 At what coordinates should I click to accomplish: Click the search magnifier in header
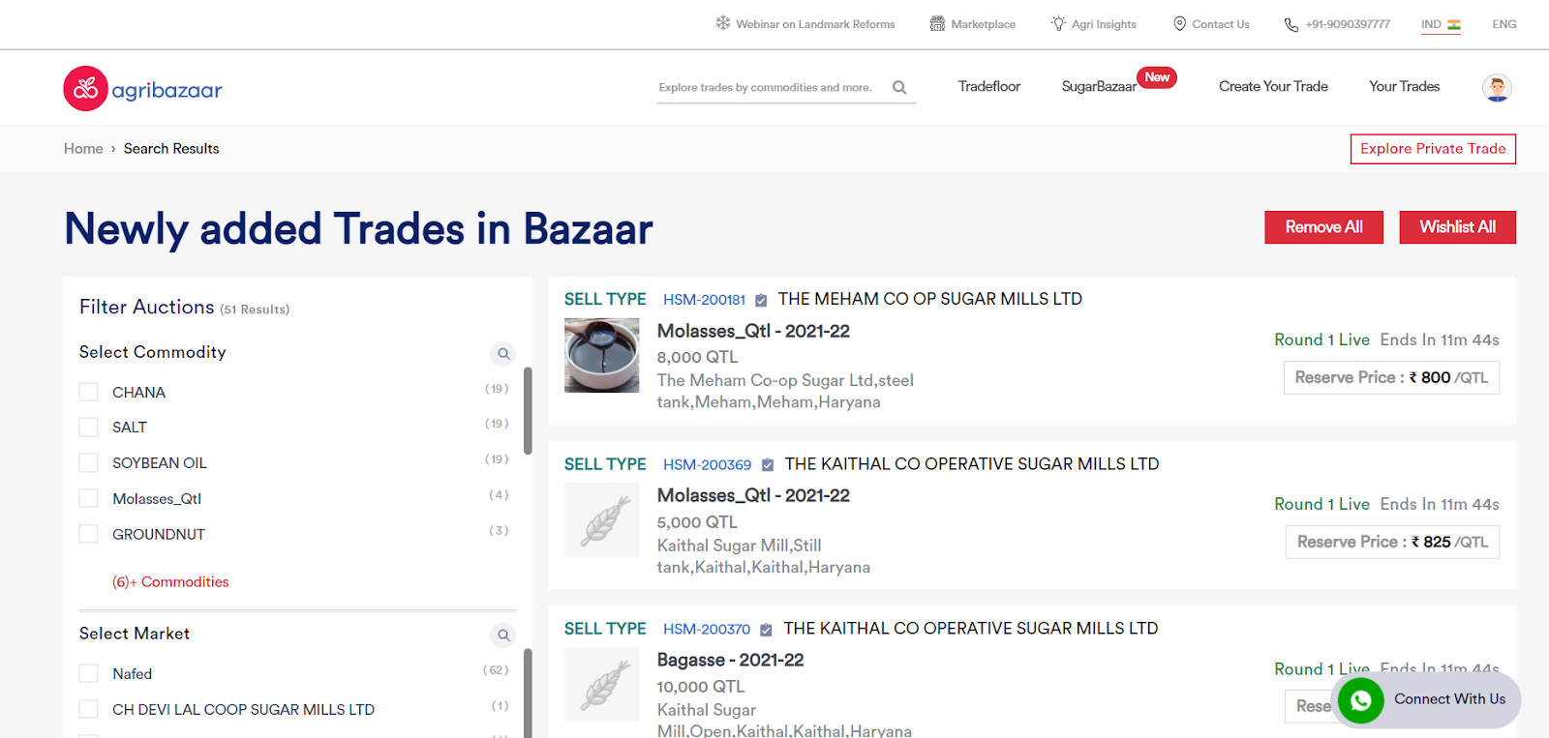pos(899,87)
